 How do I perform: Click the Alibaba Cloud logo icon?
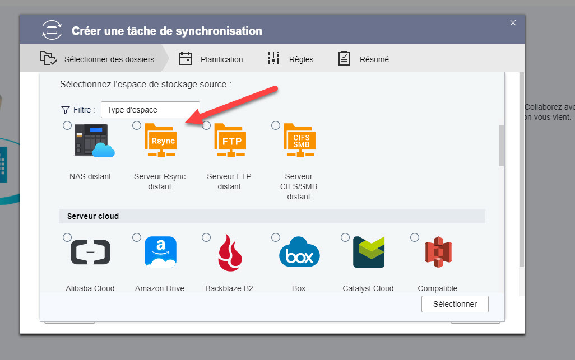pyautogui.click(x=91, y=253)
